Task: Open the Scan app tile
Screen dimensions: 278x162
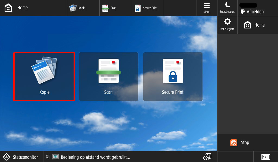Action: (x=108, y=76)
